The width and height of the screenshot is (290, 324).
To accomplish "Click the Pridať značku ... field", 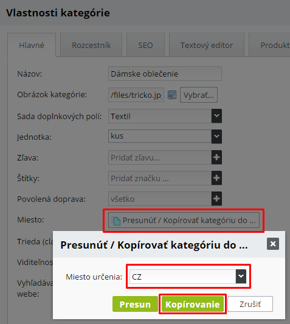I will click(160, 178).
